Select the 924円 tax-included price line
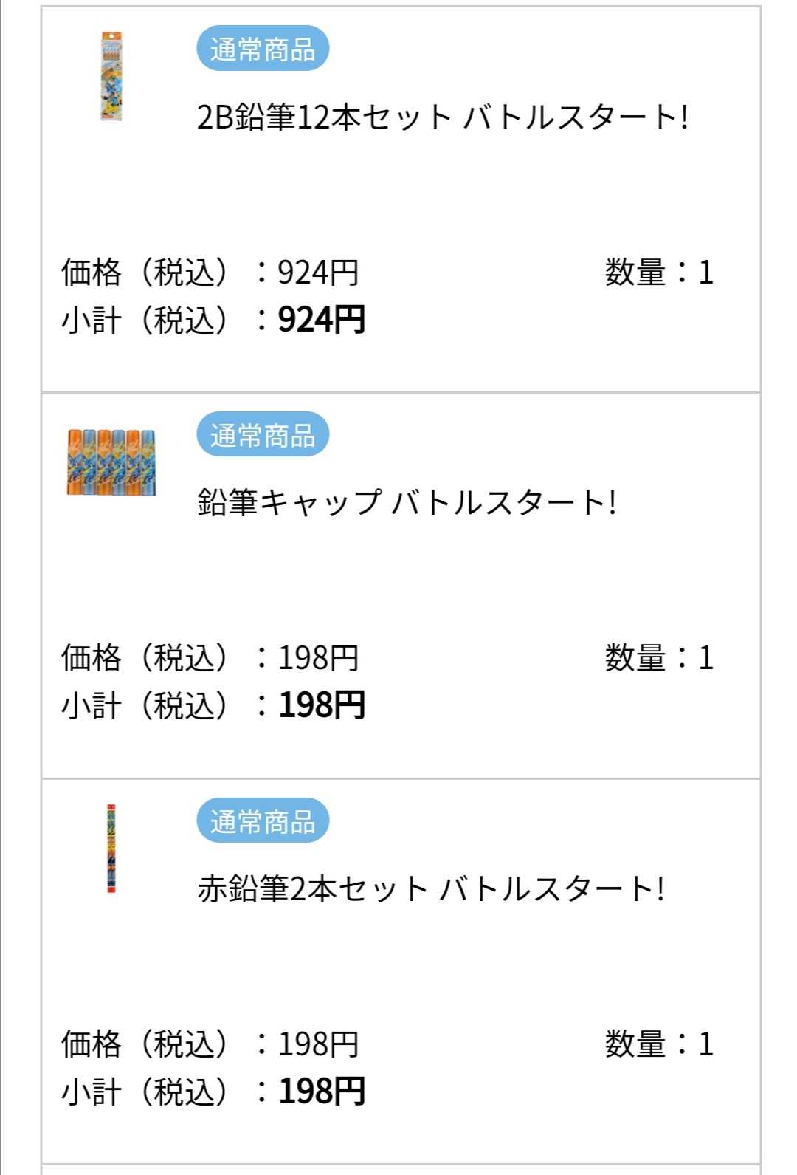 [x=210, y=273]
